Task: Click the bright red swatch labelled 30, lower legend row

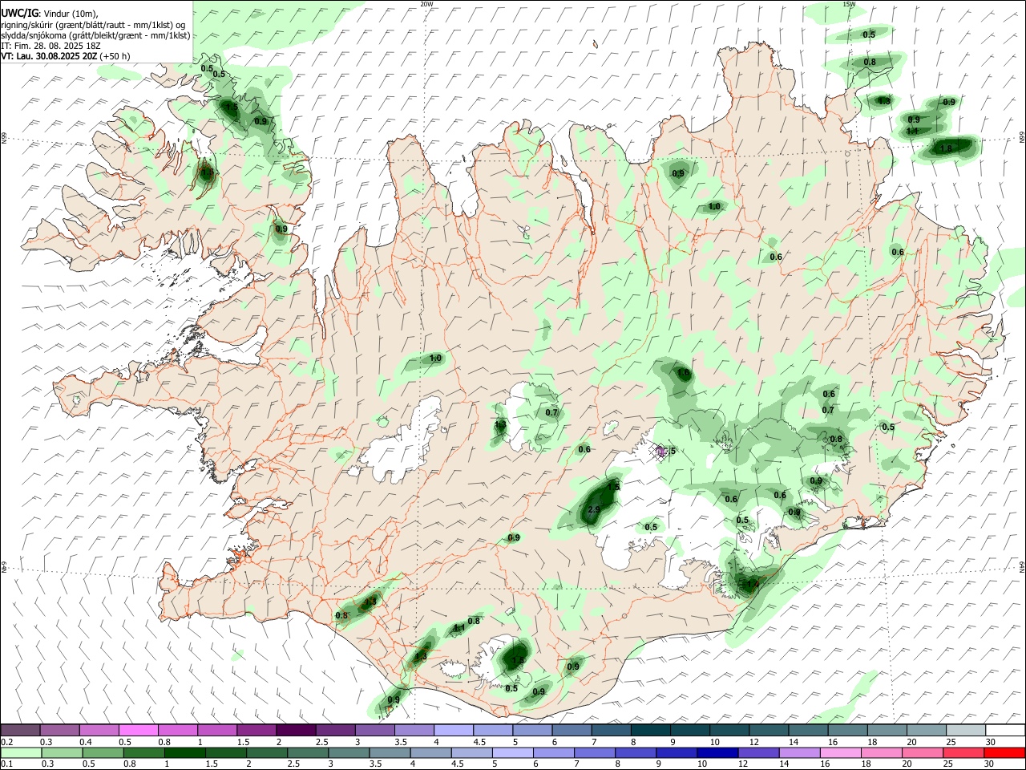Action: click(x=1004, y=752)
